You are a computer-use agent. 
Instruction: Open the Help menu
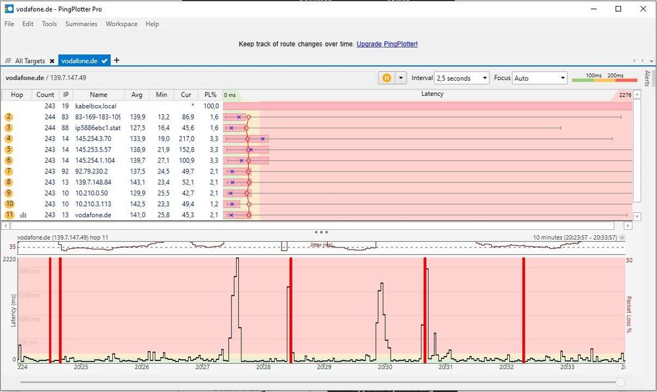pyautogui.click(x=152, y=24)
